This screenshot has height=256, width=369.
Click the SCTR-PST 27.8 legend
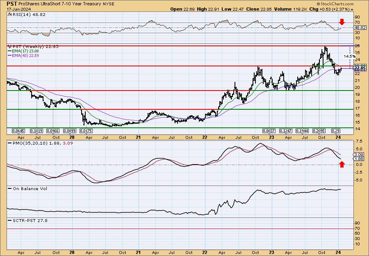pos(27,221)
